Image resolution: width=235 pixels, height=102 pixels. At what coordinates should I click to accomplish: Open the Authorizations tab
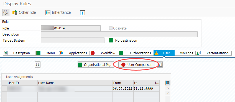click(x=136, y=53)
